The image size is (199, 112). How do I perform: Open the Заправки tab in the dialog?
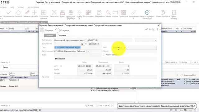point(62,35)
